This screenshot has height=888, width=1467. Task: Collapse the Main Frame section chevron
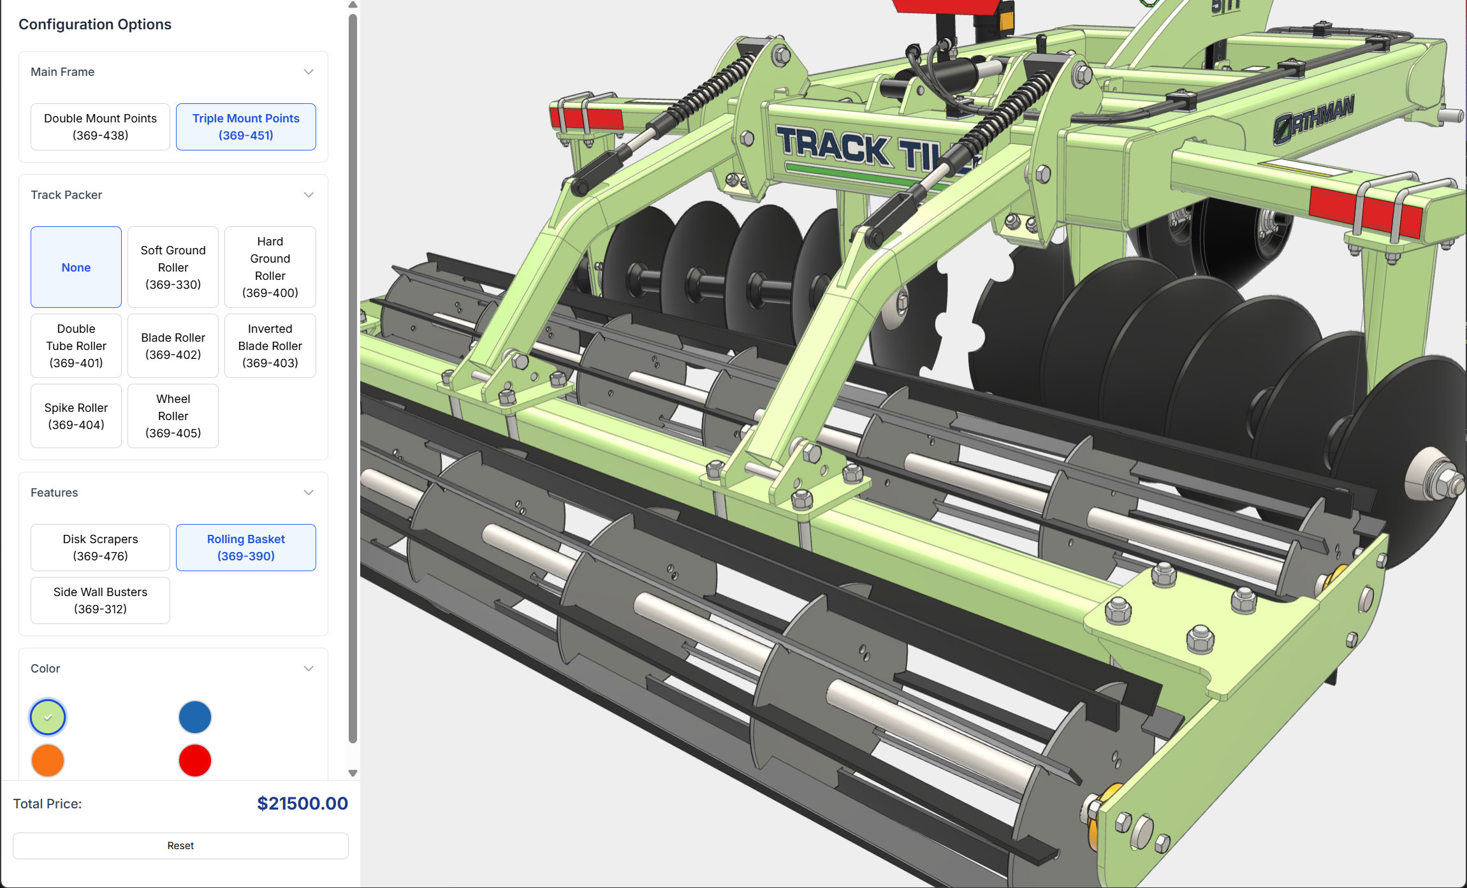point(309,72)
